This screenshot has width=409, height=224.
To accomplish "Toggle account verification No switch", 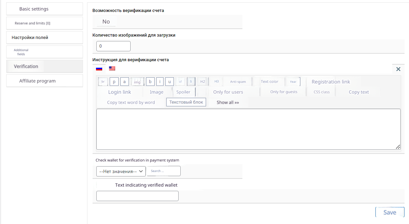I will click(x=106, y=22).
